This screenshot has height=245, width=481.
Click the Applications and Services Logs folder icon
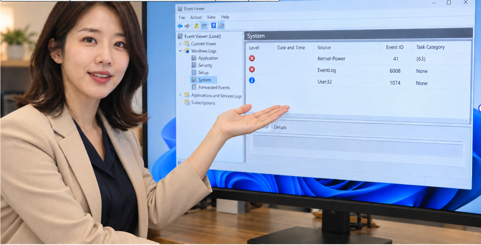click(x=187, y=95)
